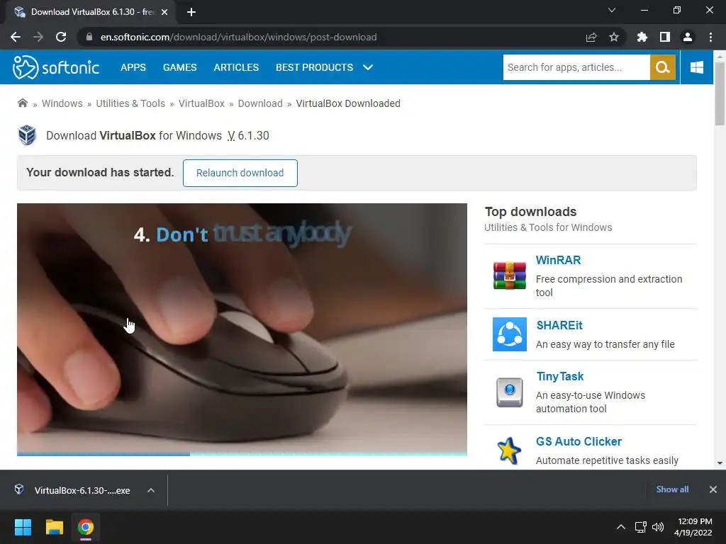Expand VirtualBox exe download options chevron
Screen dimensions: 726x544
point(151,490)
